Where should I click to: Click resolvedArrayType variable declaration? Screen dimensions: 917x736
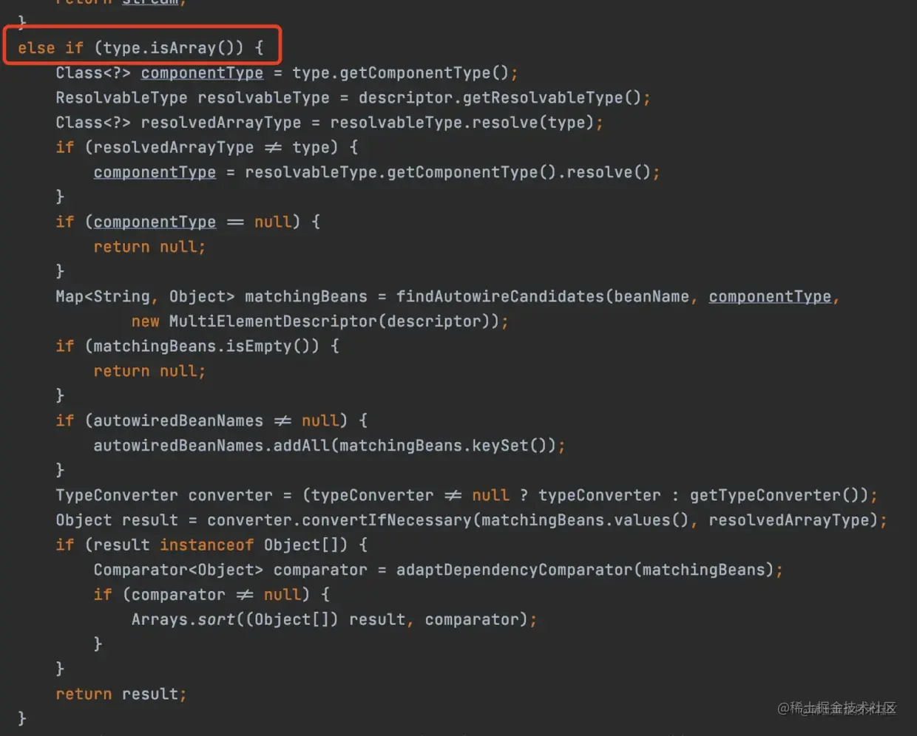(x=221, y=123)
